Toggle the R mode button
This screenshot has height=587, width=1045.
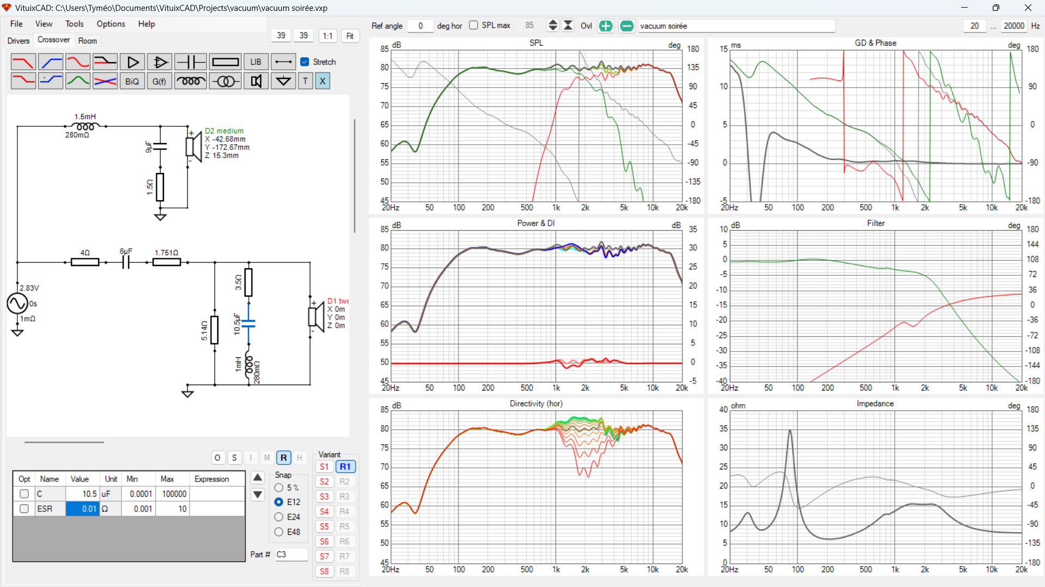click(x=284, y=458)
